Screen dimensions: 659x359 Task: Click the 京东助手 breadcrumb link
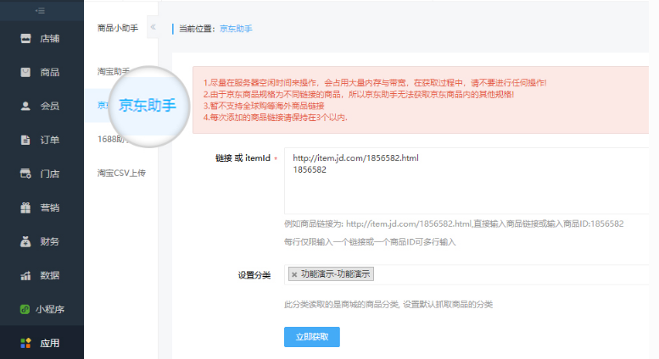[236, 29]
